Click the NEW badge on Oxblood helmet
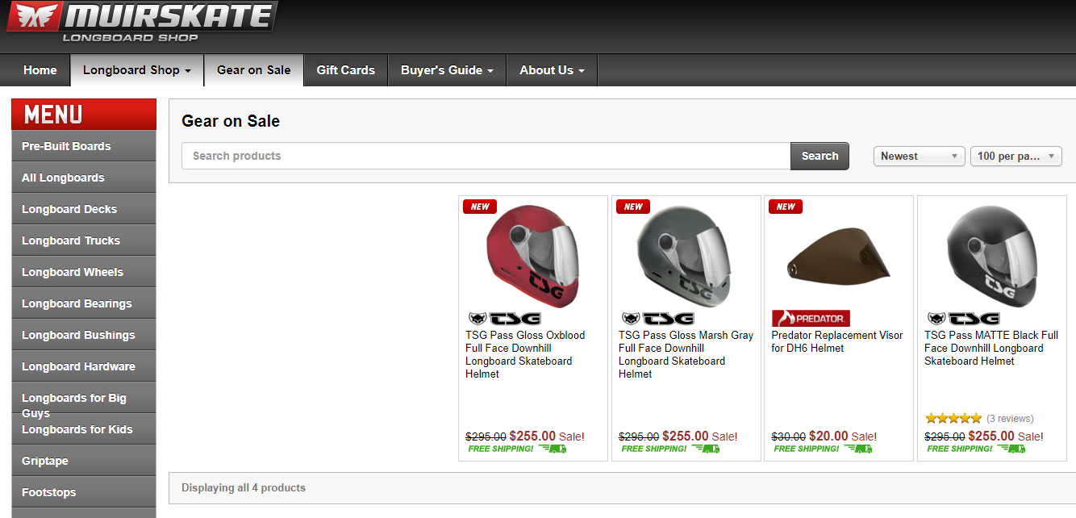 pyautogui.click(x=480, y=207)
